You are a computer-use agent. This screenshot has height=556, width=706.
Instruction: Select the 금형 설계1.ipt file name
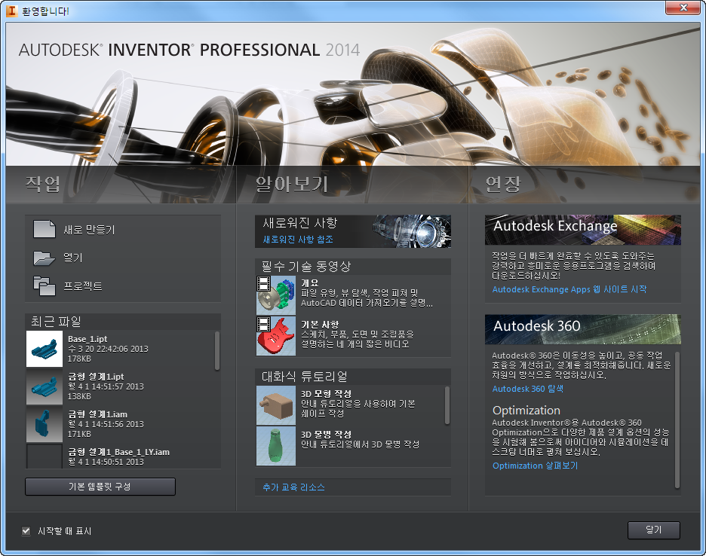[96, 377]
